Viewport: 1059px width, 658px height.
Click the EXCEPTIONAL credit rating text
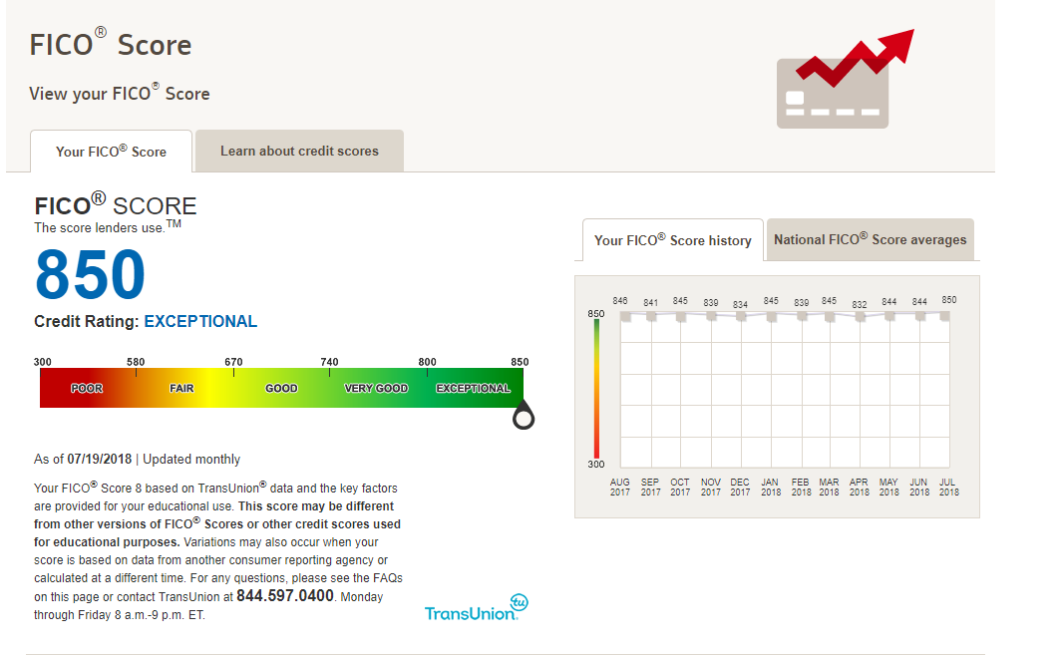point(200,321)
